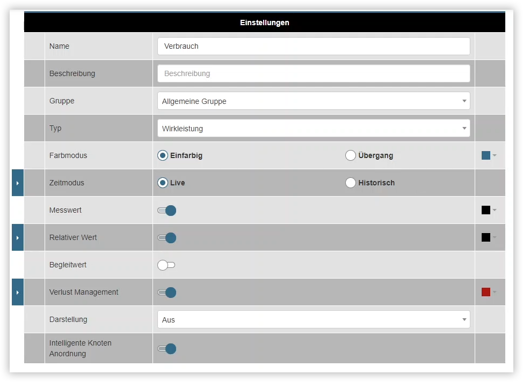Viewport: 523px width, 382px height.
Task: Open the Typ dropdown showing Wirkleistung
Action: 314,128
